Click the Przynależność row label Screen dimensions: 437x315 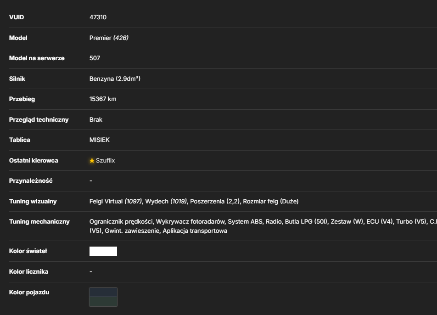point(31,180)
